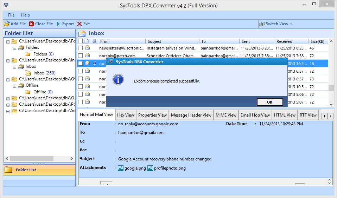Viewport: 337px width, 198px height.
Task: Click the blue information icon in the dialog
Action: (x=118, y=79)
